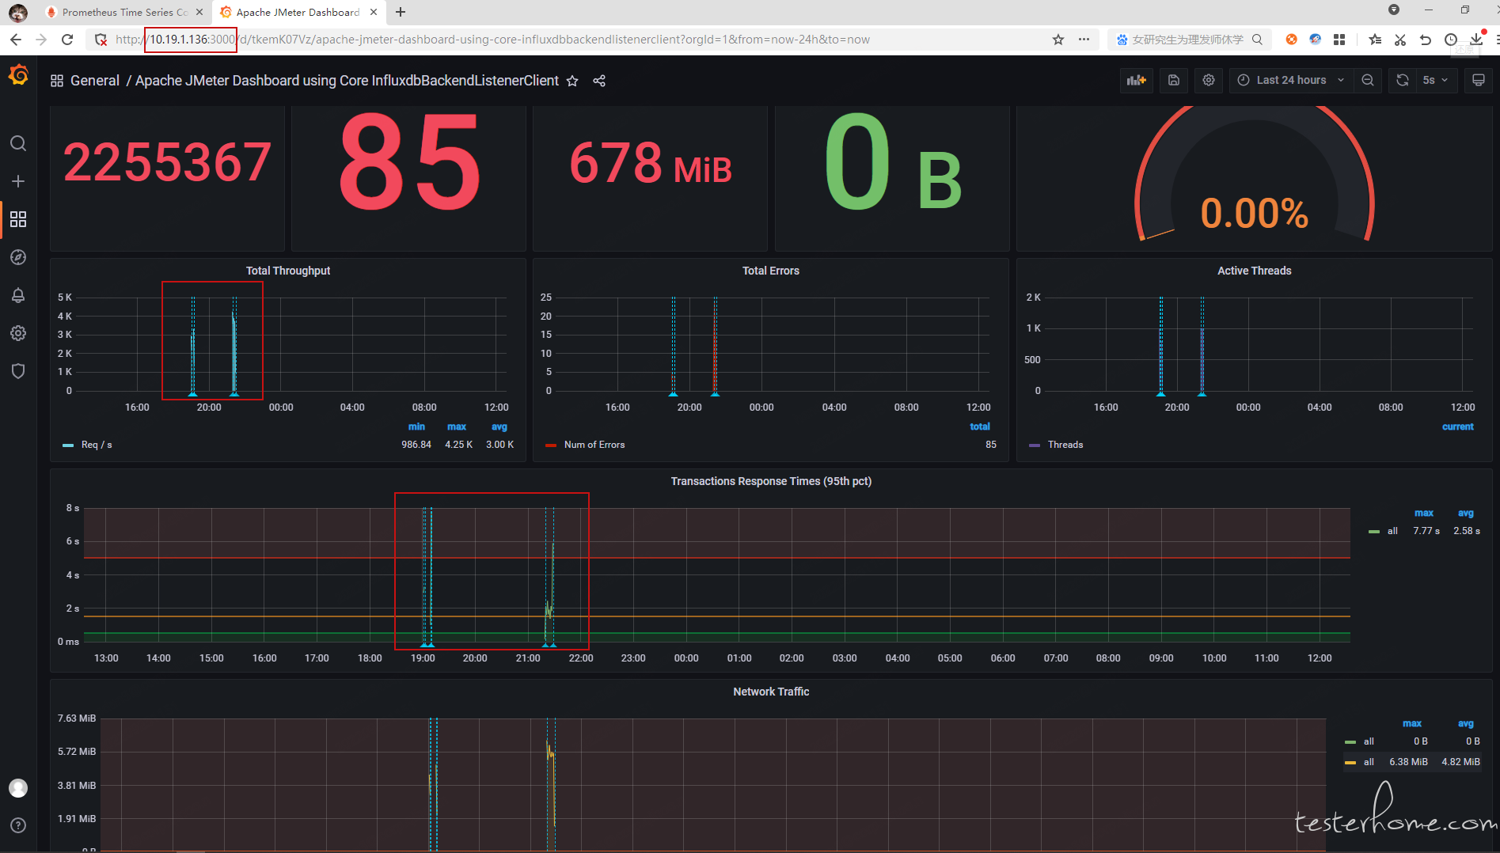Open Dashboard settings gear in top toolbar

point(1209,80)
